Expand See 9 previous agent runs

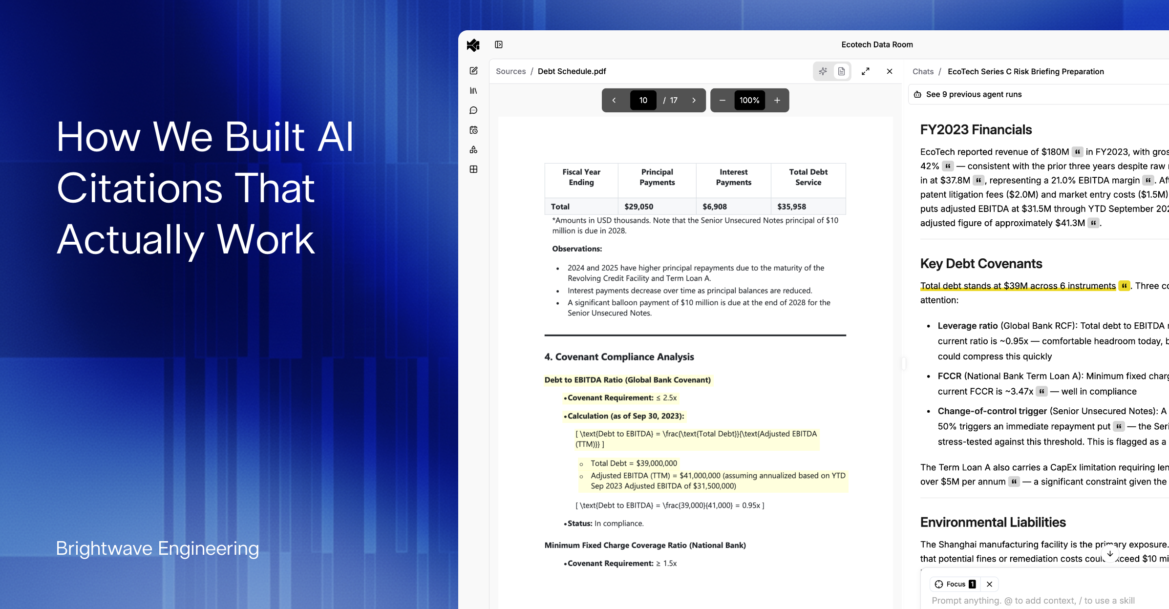[973, 94]
